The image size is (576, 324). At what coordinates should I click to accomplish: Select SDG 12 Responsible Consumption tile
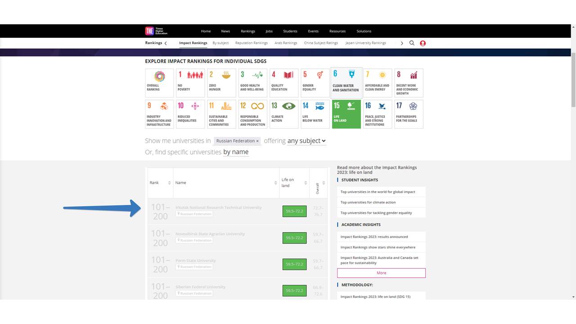pyautogui.click(x=253, y=114)
